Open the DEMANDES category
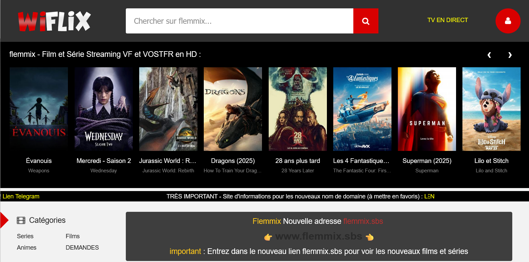 tap(82, 248)
